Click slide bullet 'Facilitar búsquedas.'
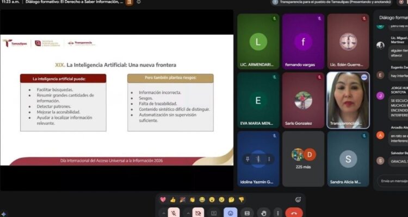This screenshot has width=408, height=217. tap(55, 90)
